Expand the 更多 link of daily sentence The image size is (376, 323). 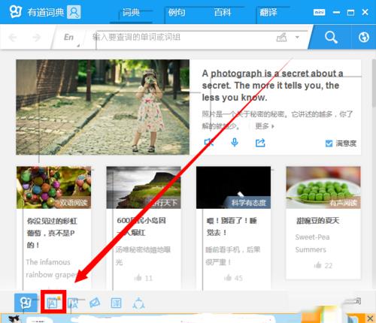[x=265, y=126]
